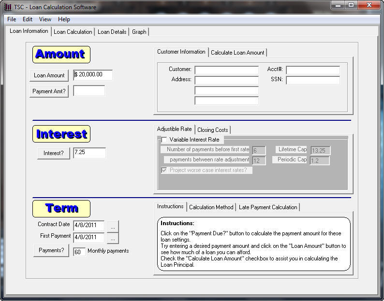This screenshot has width=384, height=301.
Task: Click the Payments? button
Action: tap(51, 250)
